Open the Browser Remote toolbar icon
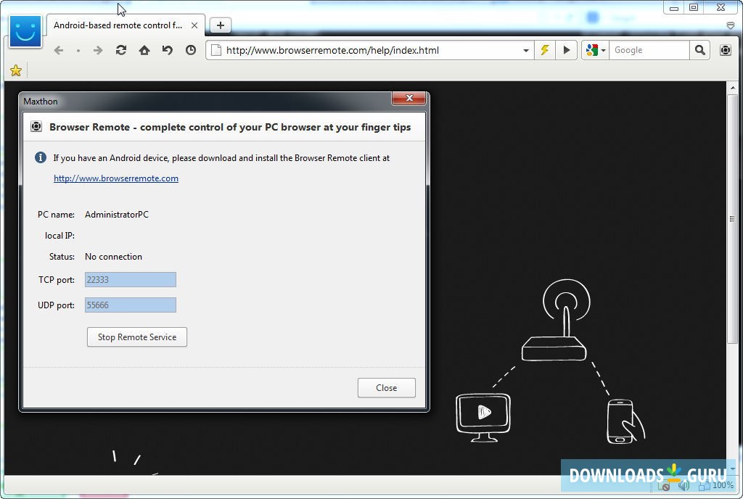The height and width of the screenshot is (499, 743). pos(726,50)
